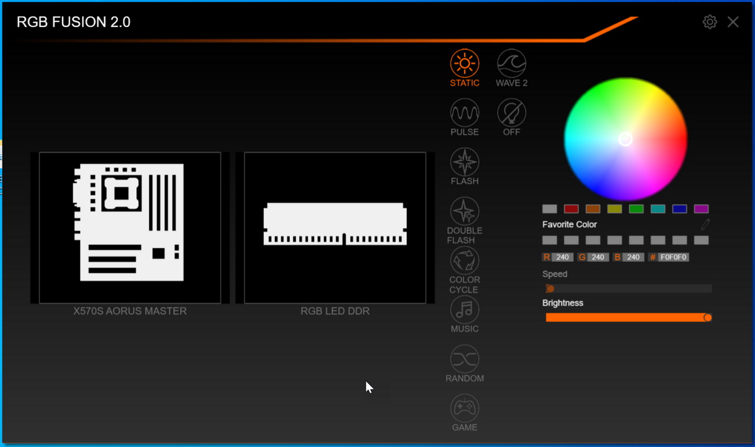755x447 pixels.
Task: Pick the purple preset color swatch
Action: [701, 209]
